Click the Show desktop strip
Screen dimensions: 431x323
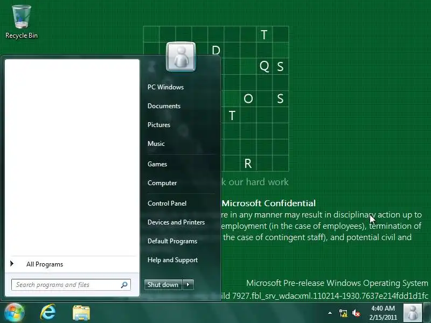pos(427,313)
